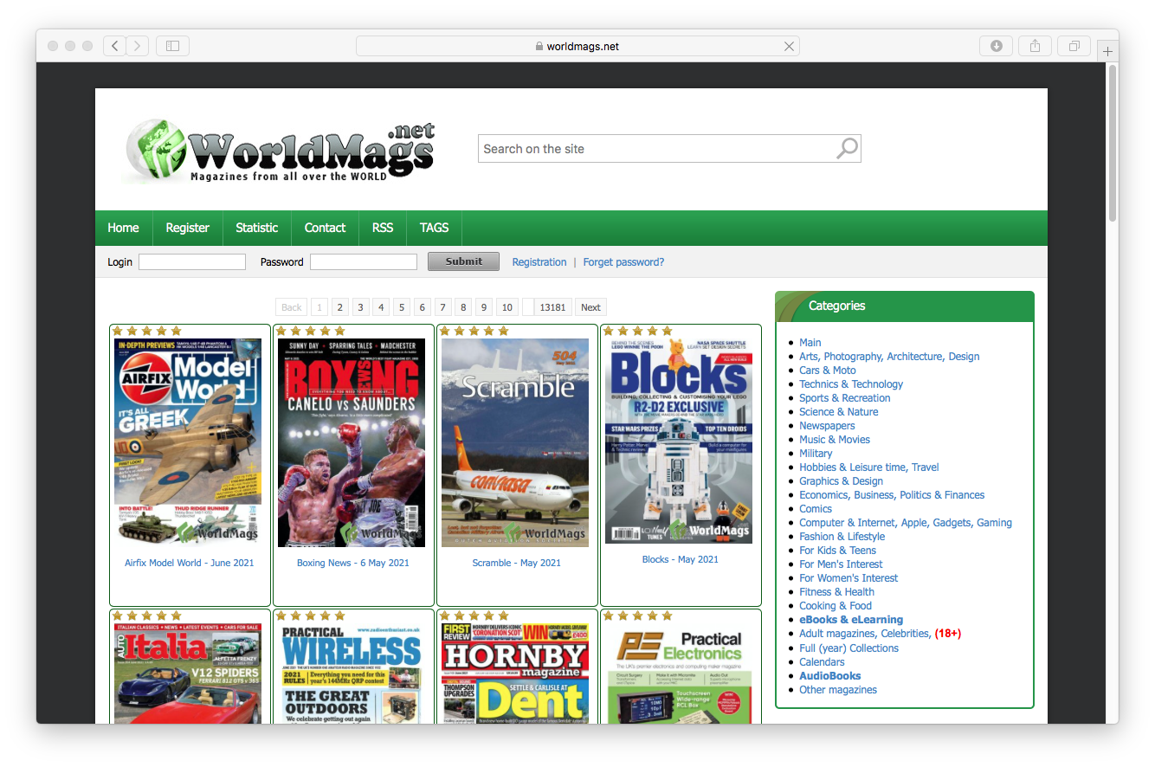The height and width of the screenshot is (767, 1155).
Task: Open the Blocks magazine cover thumbnail
Action: click(x=679, y=441)
